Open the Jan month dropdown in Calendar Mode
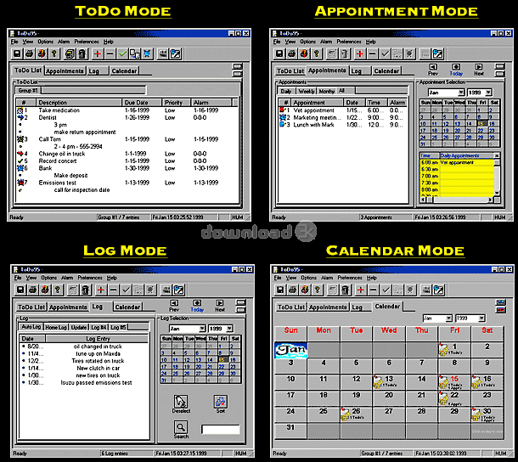 [x=448, y=318]
